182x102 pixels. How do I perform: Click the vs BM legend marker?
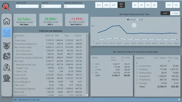click(x=137, y=20)
